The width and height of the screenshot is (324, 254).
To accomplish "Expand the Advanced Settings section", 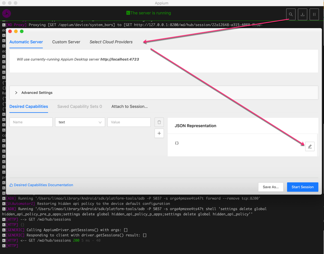I will click(164, 93).
